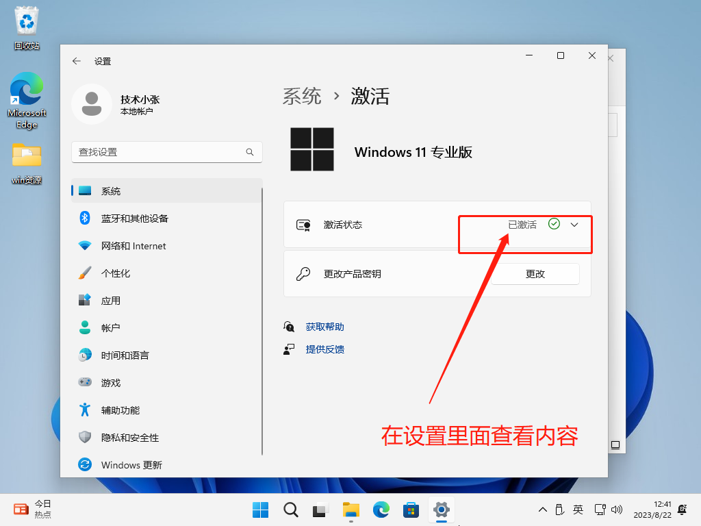The image size is (701, 526).
Task: Close the background window behind Settings
Action: (611, 59)
